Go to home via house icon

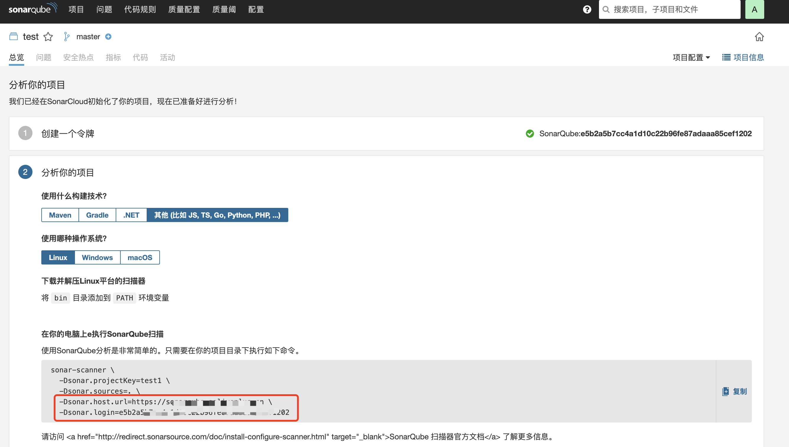pyautogui.click(x=759, y=37)
